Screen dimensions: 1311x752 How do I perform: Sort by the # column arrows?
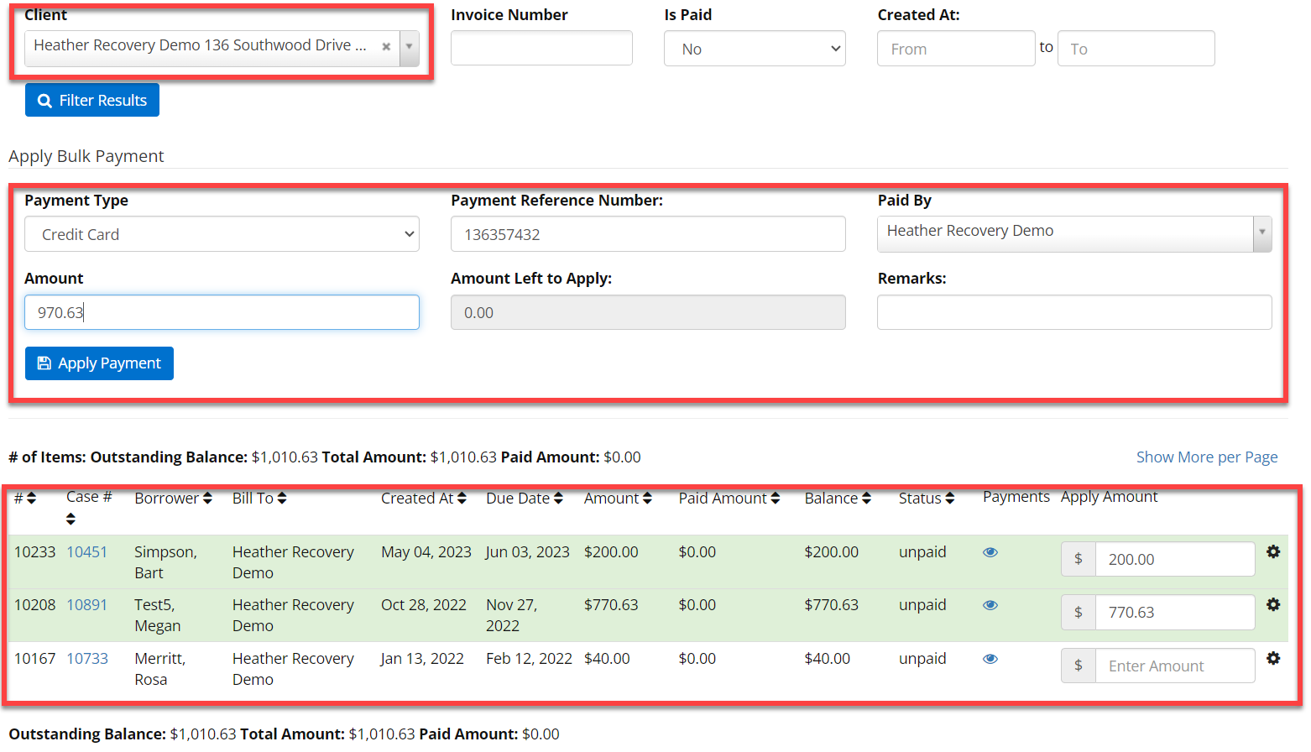pos(32,498)
